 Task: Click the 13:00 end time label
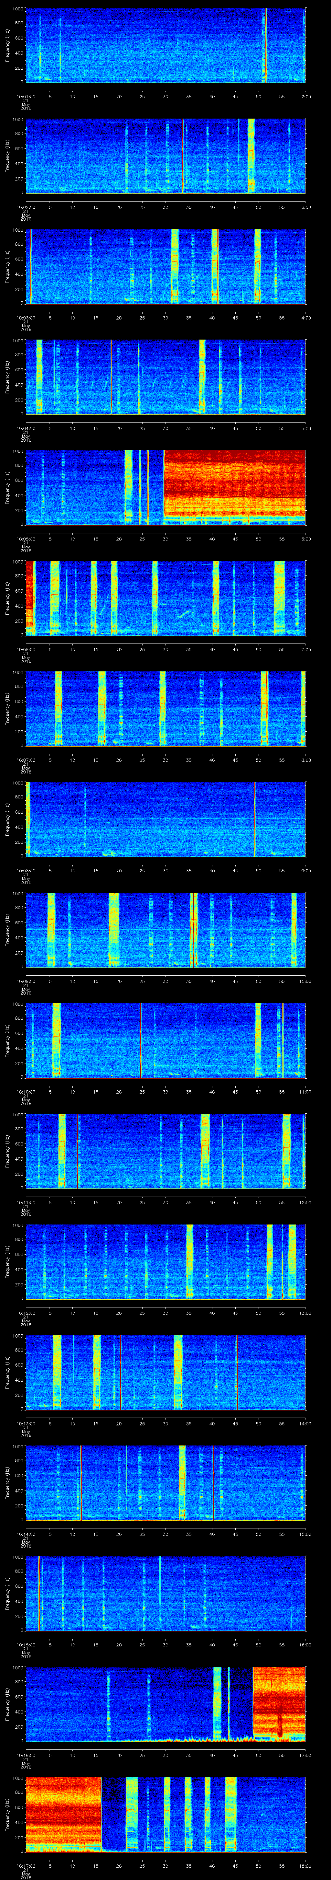click(x=305, y=1312)
